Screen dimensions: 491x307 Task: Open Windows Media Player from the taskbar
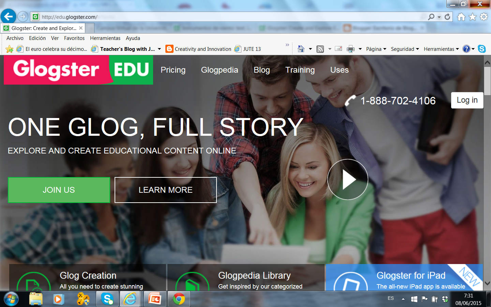pos(59,299)
